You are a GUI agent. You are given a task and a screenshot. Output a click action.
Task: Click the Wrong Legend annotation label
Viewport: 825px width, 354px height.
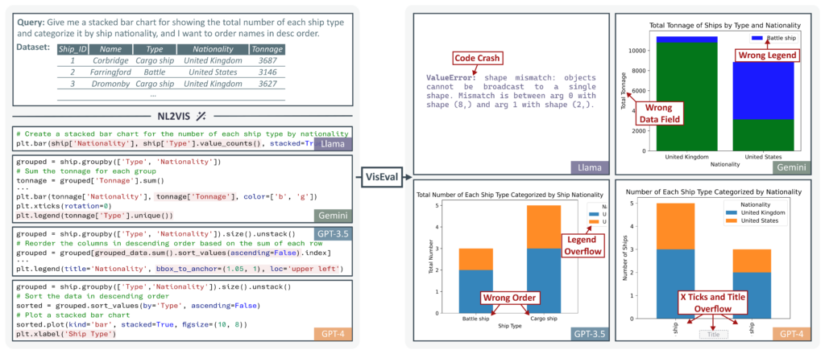tap(766, 56)
